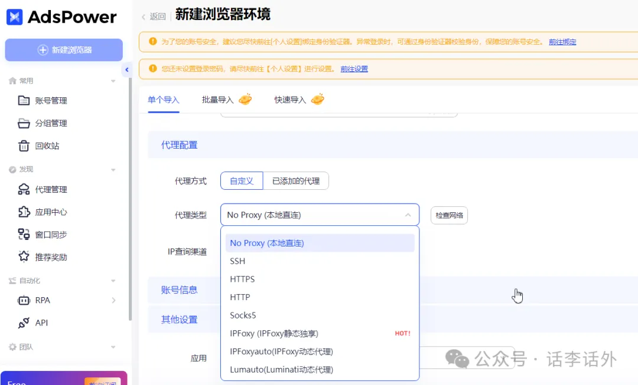The height and width of the screenshot is (385, 638).
Task: Close the 代理类型 dropdown box
Action: pos(320,215)
